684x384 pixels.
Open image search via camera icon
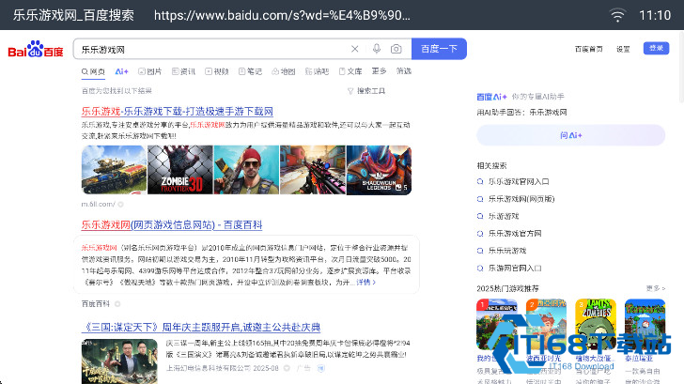(396, 49)
